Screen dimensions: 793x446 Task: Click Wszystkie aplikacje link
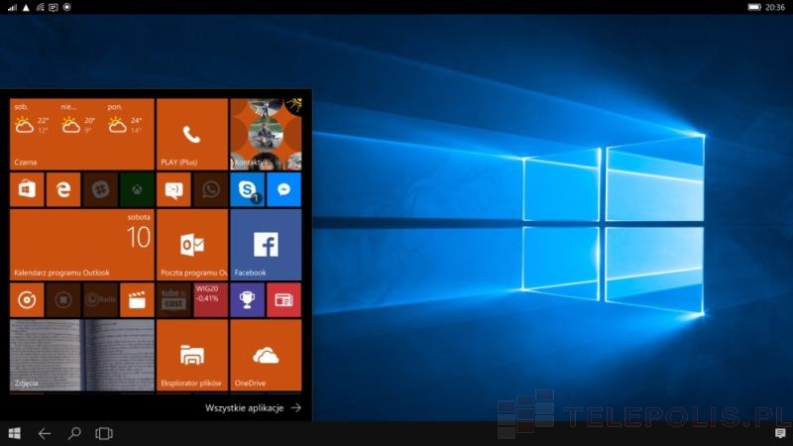(253, 408)
